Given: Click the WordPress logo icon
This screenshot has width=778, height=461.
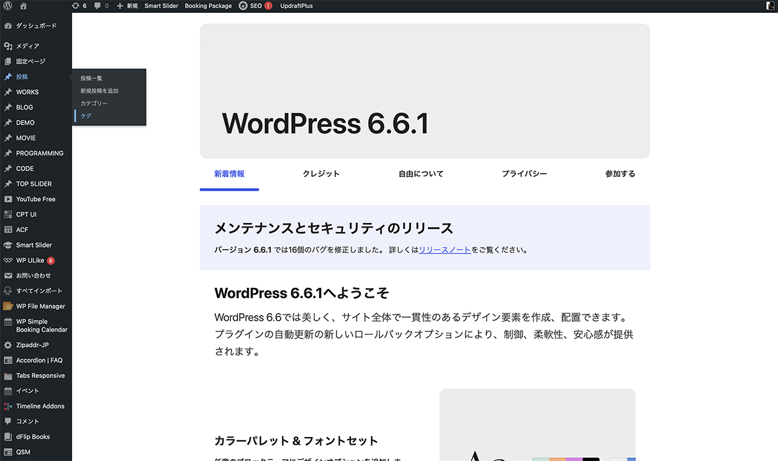Looking at the screenshot, I should pyautogui.click(x=7, y=6).
